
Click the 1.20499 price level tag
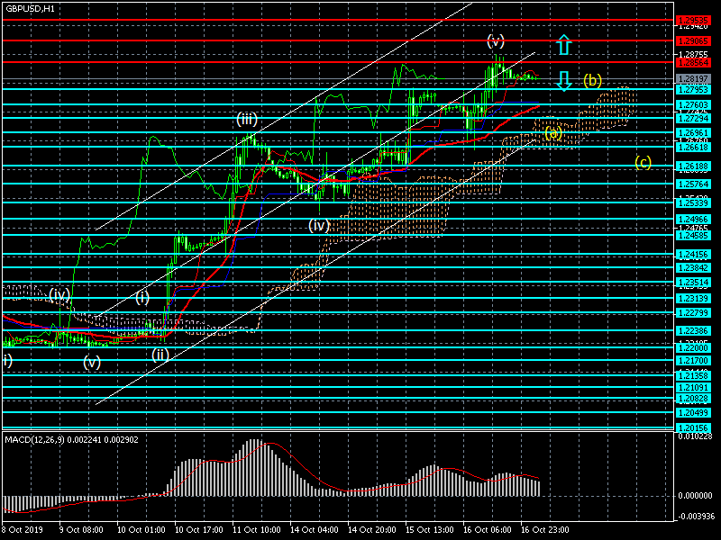(x=693, y=413)
